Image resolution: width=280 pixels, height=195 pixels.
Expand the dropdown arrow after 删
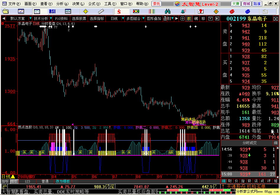[x=172, y=18]
